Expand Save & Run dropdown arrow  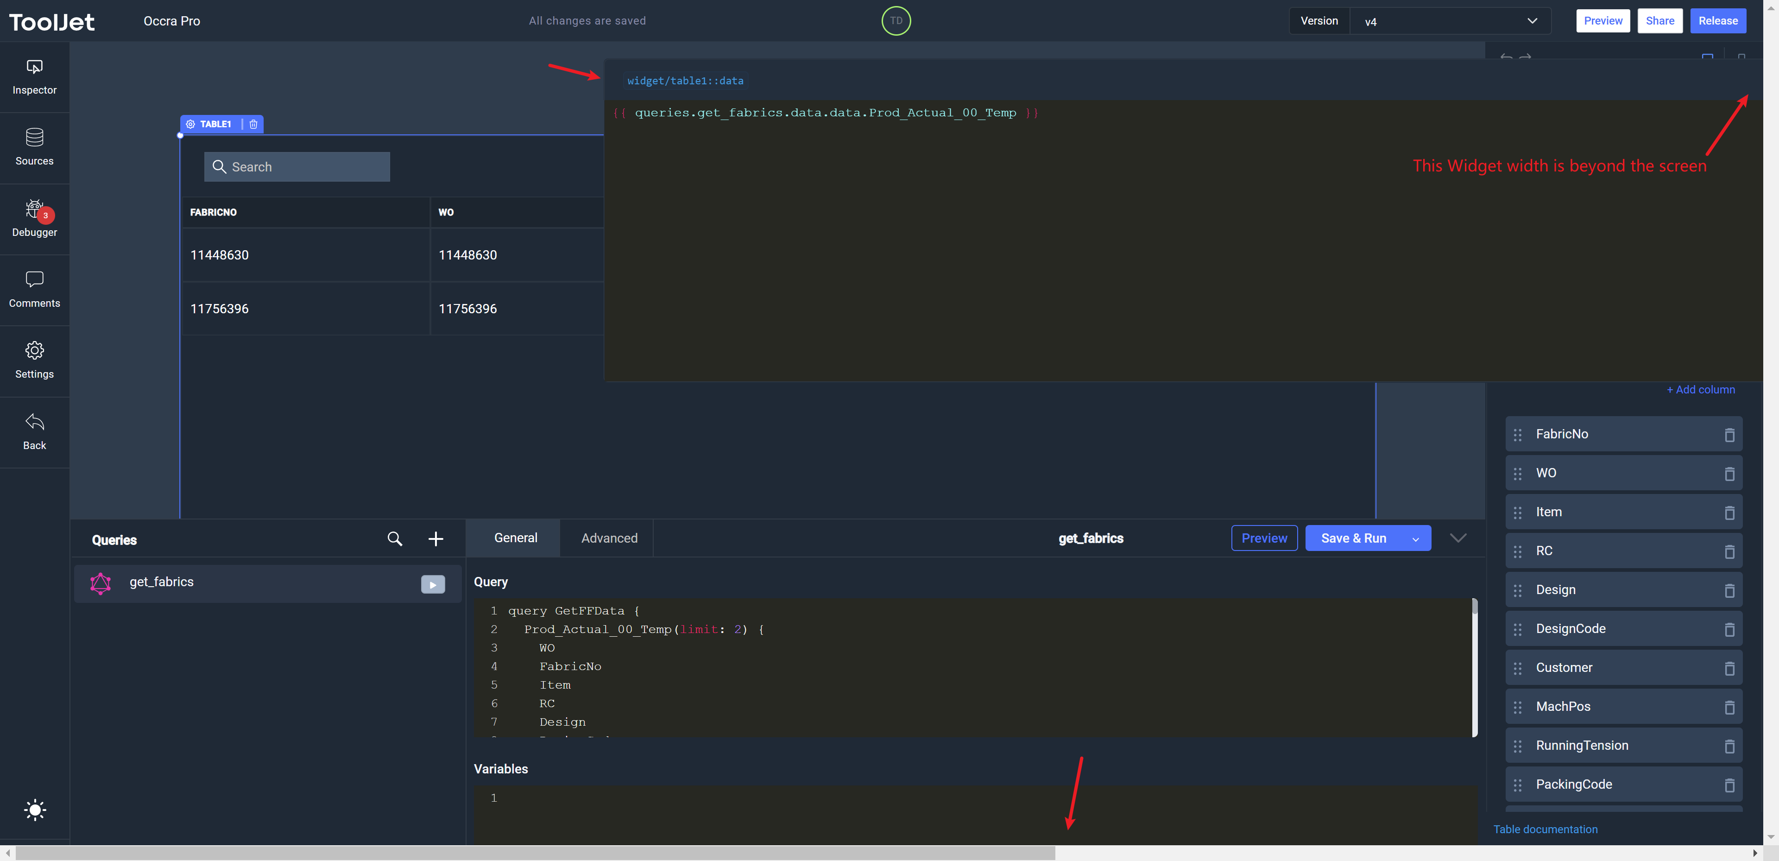tap(1415, 539)
